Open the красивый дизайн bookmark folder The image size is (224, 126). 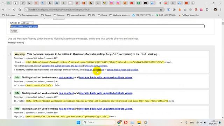click(76, 15)
